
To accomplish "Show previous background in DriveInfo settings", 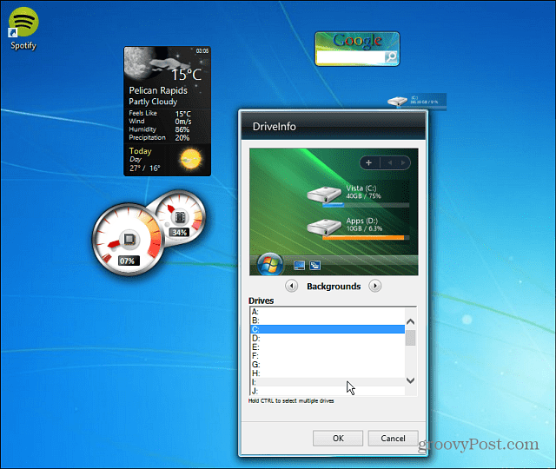I will [292, 286].
